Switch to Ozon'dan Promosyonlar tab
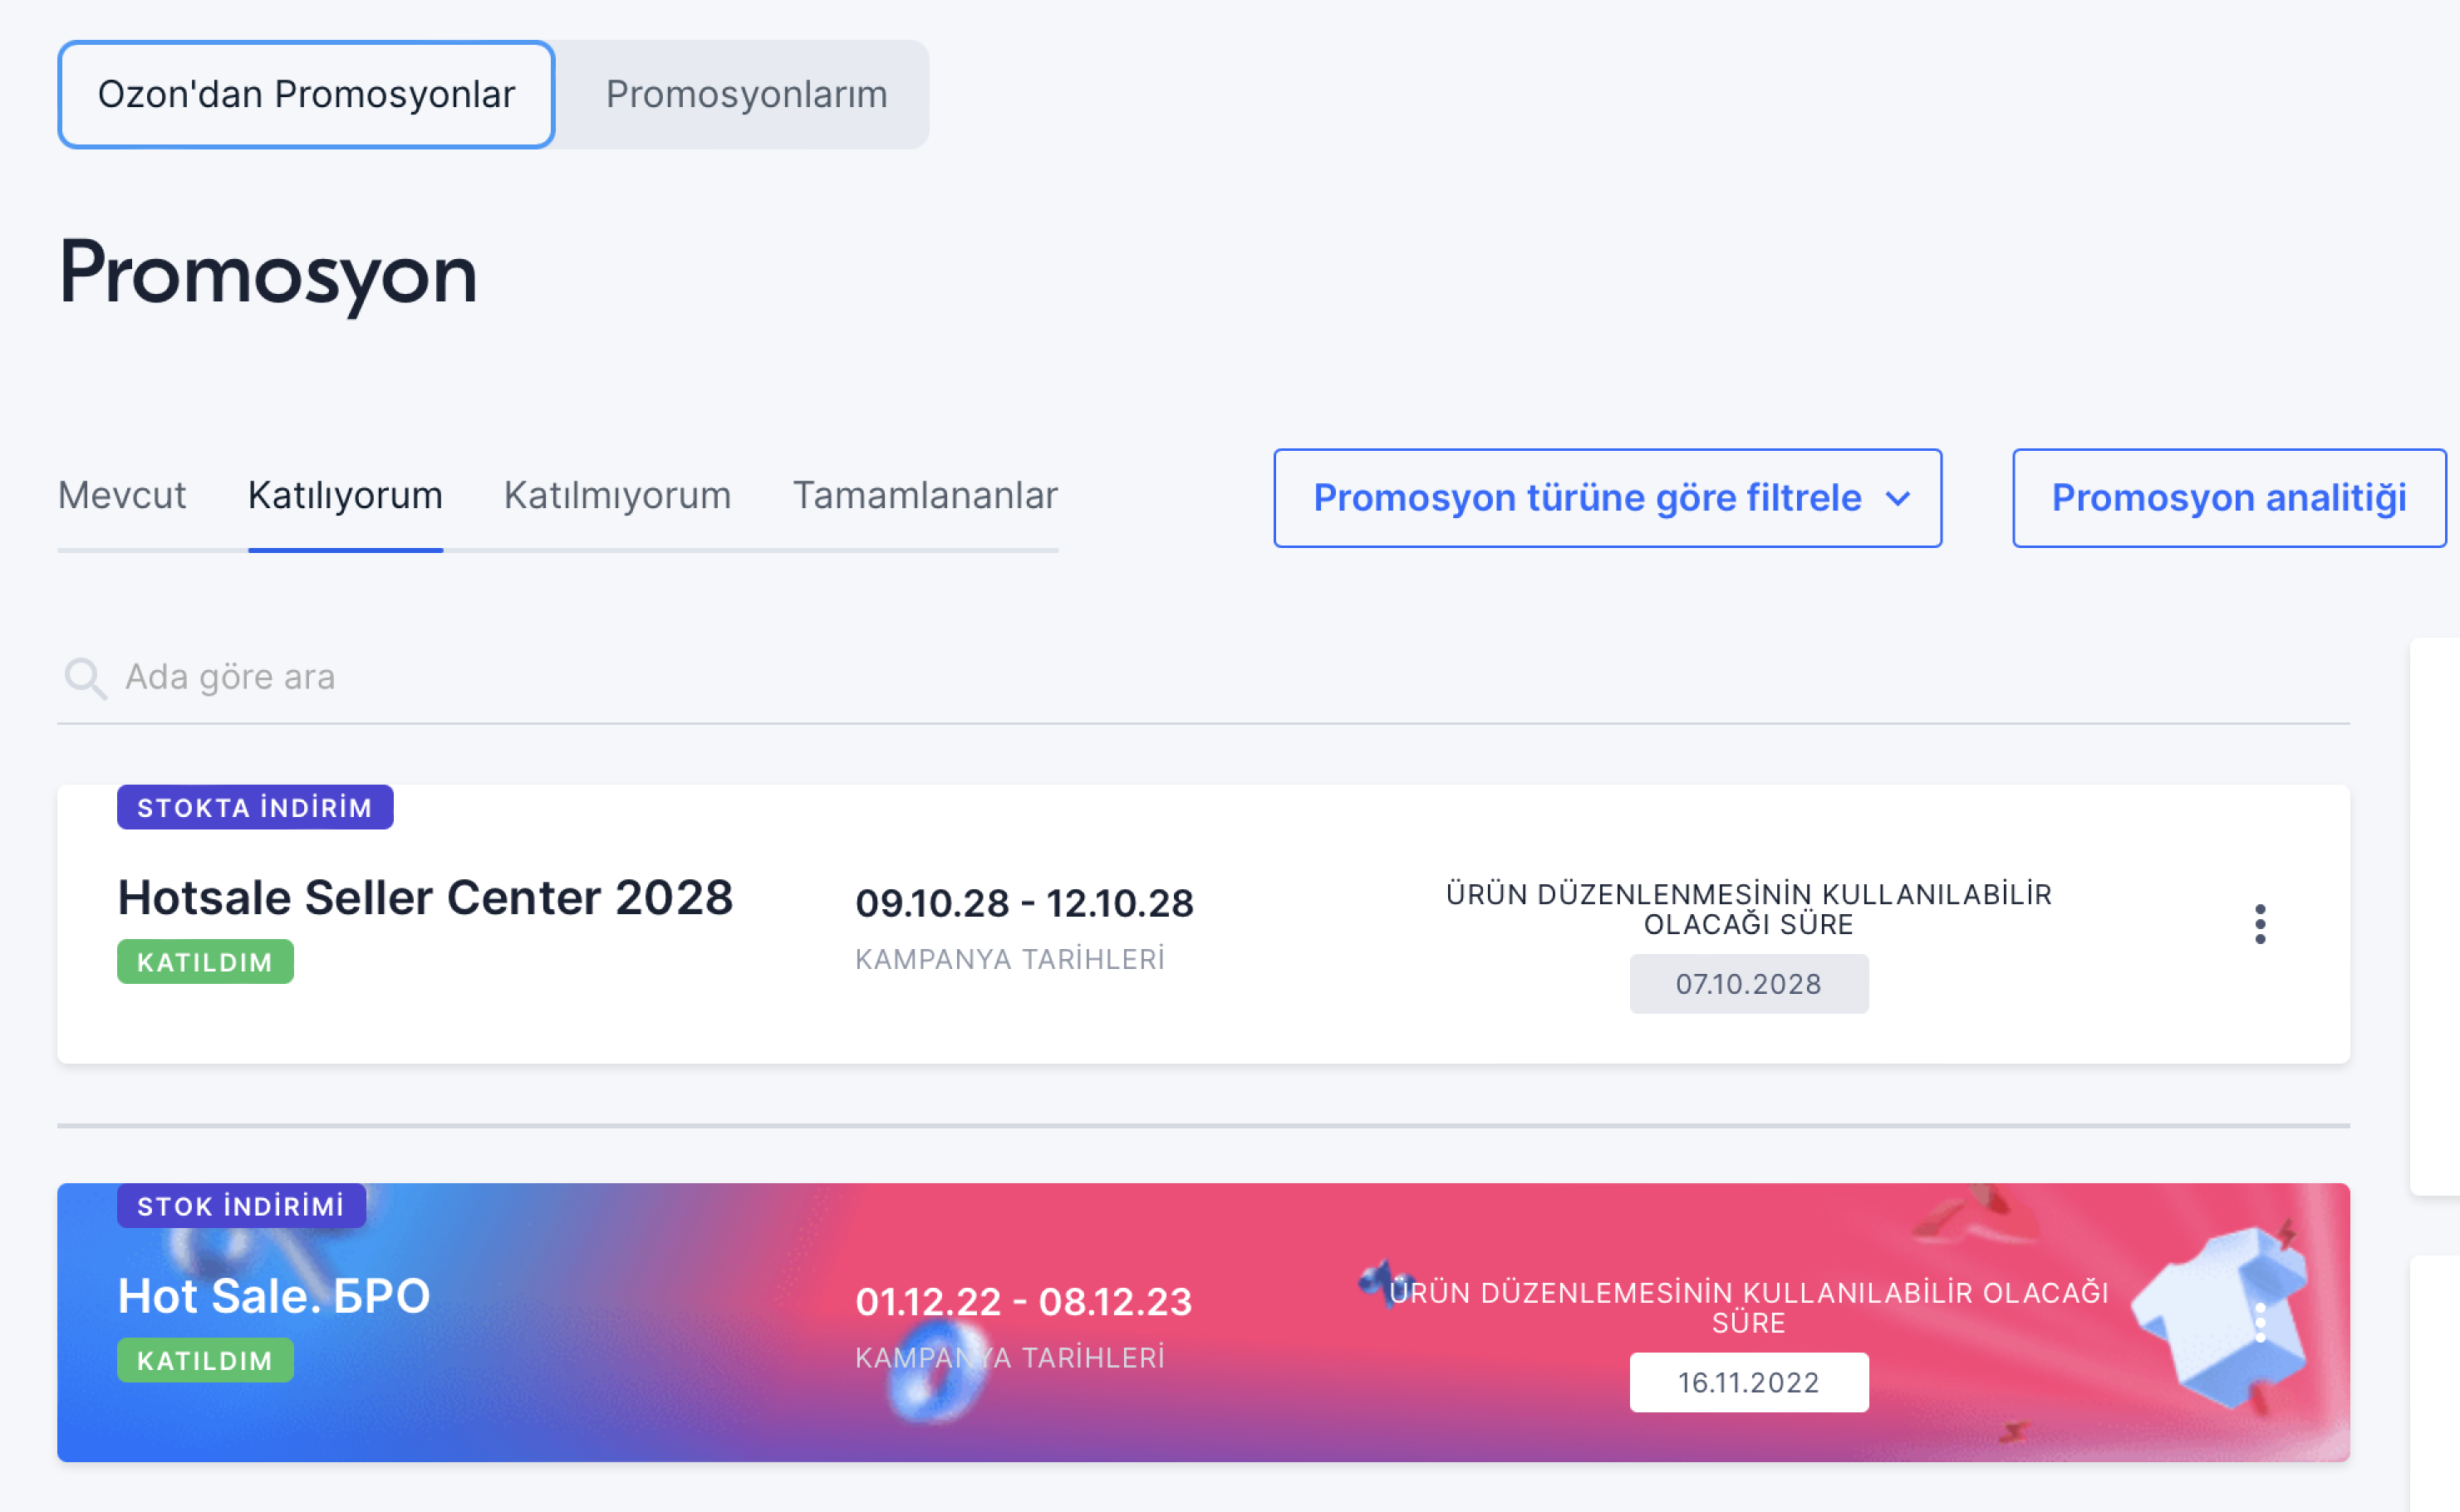The image size is (2460, 1512). click(306, 95)
